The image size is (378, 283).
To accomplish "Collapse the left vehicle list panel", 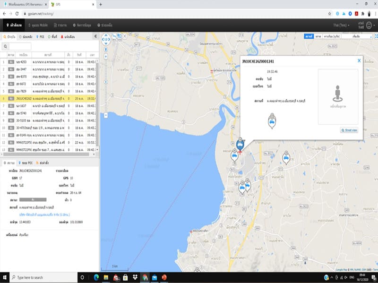I will (x=95, y=36).
